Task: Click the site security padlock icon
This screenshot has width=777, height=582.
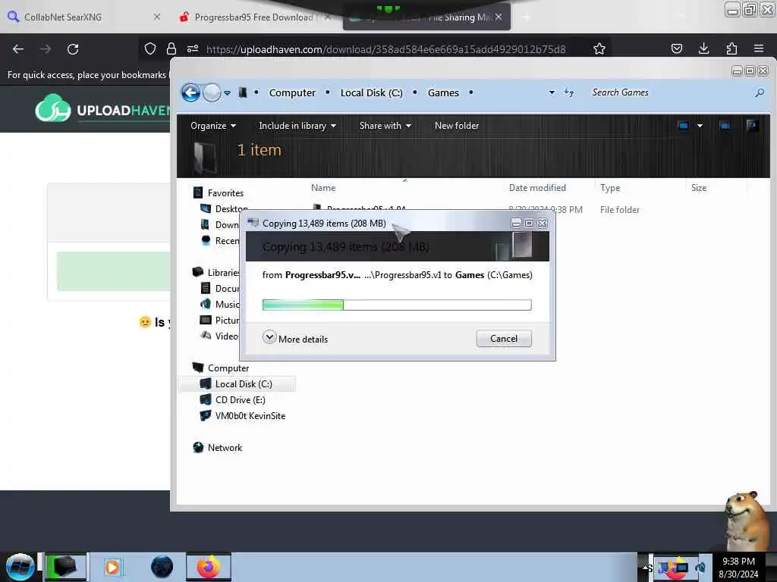Action: pos(171,48)
